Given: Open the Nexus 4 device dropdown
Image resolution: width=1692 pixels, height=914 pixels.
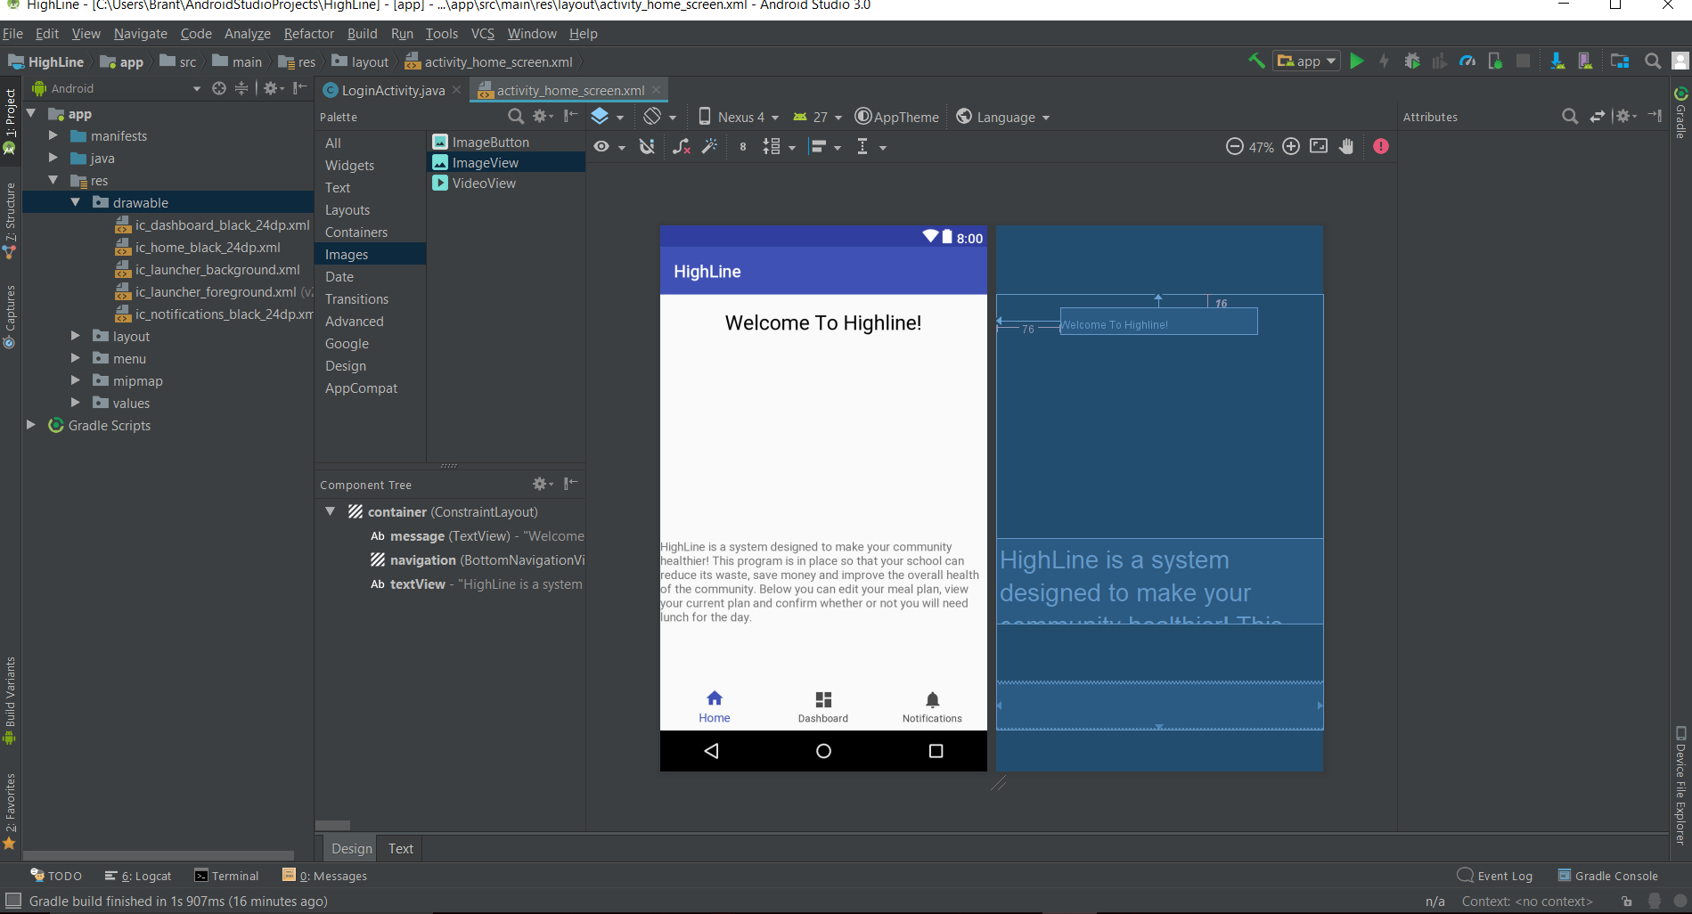Looking at the screenshot, I should tap(739, 118).
